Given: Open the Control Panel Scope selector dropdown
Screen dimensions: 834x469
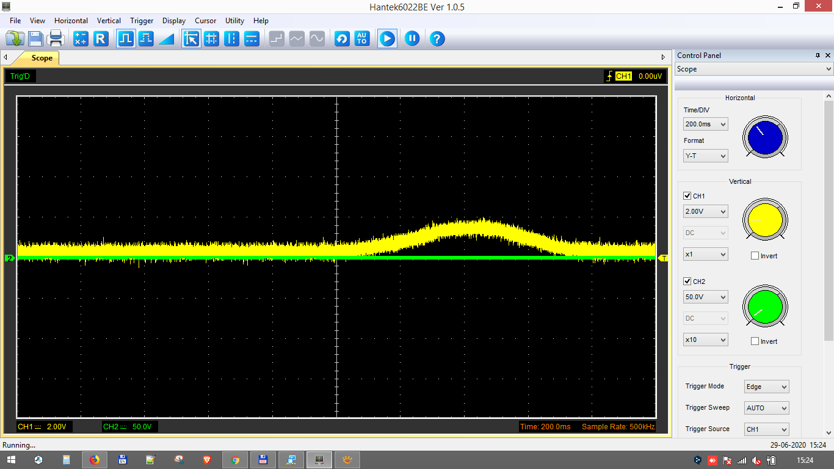Looking at the screenshot, I should (754, 69).
